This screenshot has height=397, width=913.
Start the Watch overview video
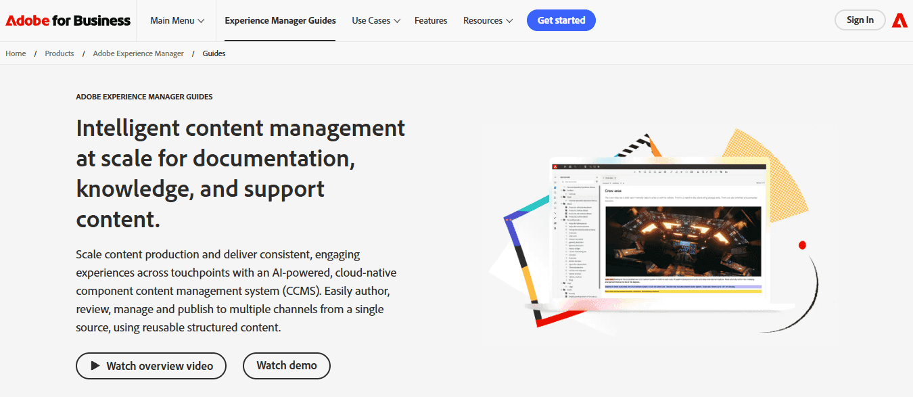click(151, 365)
